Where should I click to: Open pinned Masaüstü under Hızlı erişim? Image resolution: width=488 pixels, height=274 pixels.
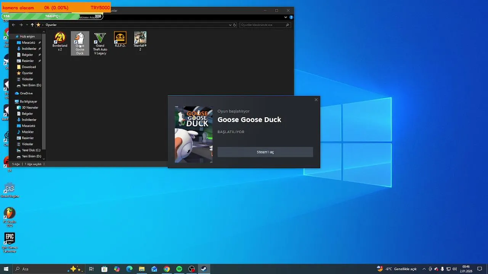coord(28,43)
